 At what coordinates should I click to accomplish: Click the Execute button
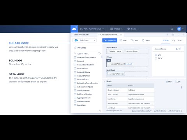(x=110, y=40)
